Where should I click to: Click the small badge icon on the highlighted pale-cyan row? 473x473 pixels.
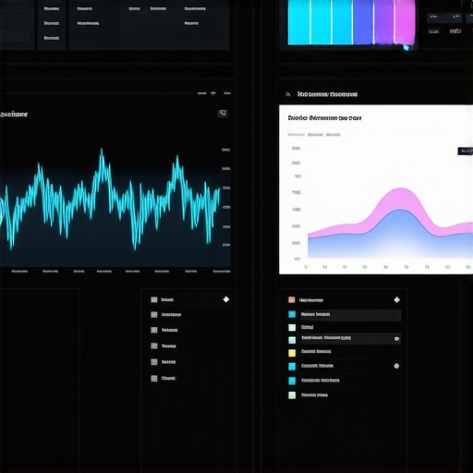click(x=396, y=339)
